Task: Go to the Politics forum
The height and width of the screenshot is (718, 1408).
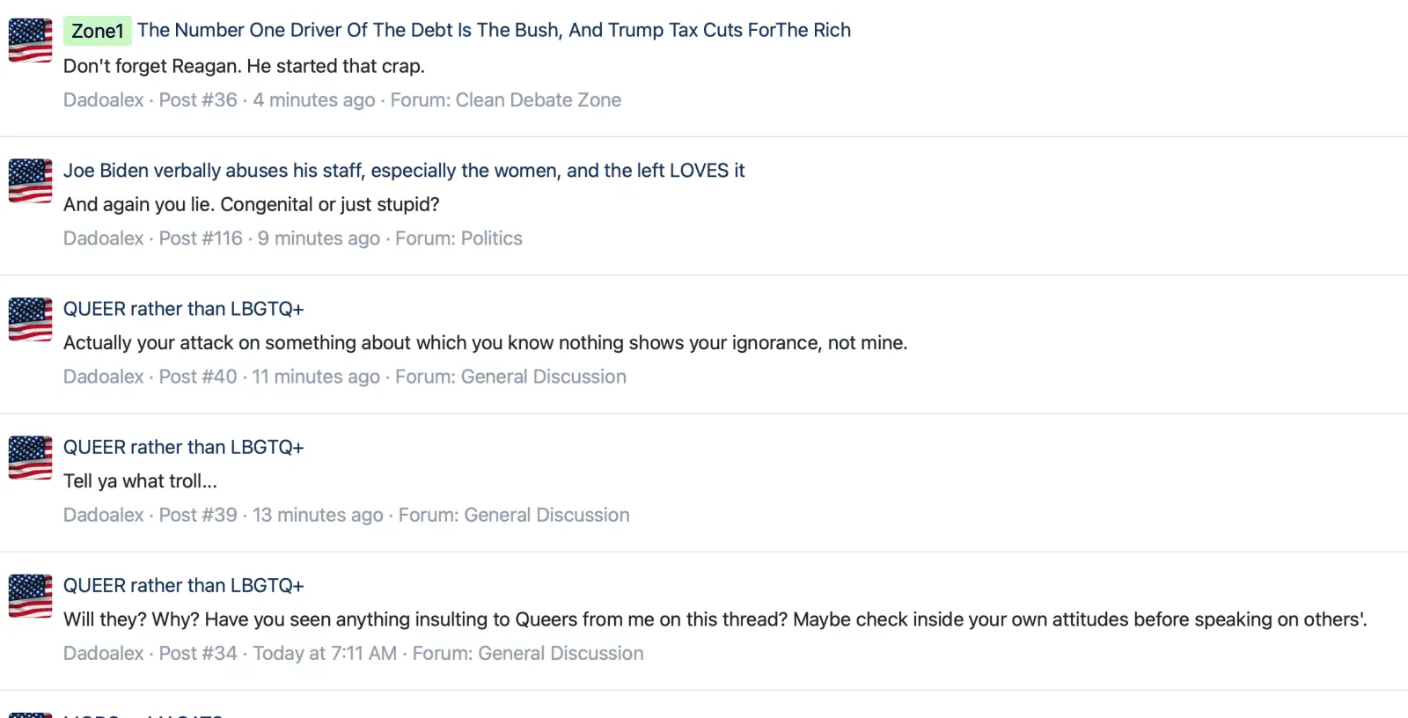Action: point(491,238)
